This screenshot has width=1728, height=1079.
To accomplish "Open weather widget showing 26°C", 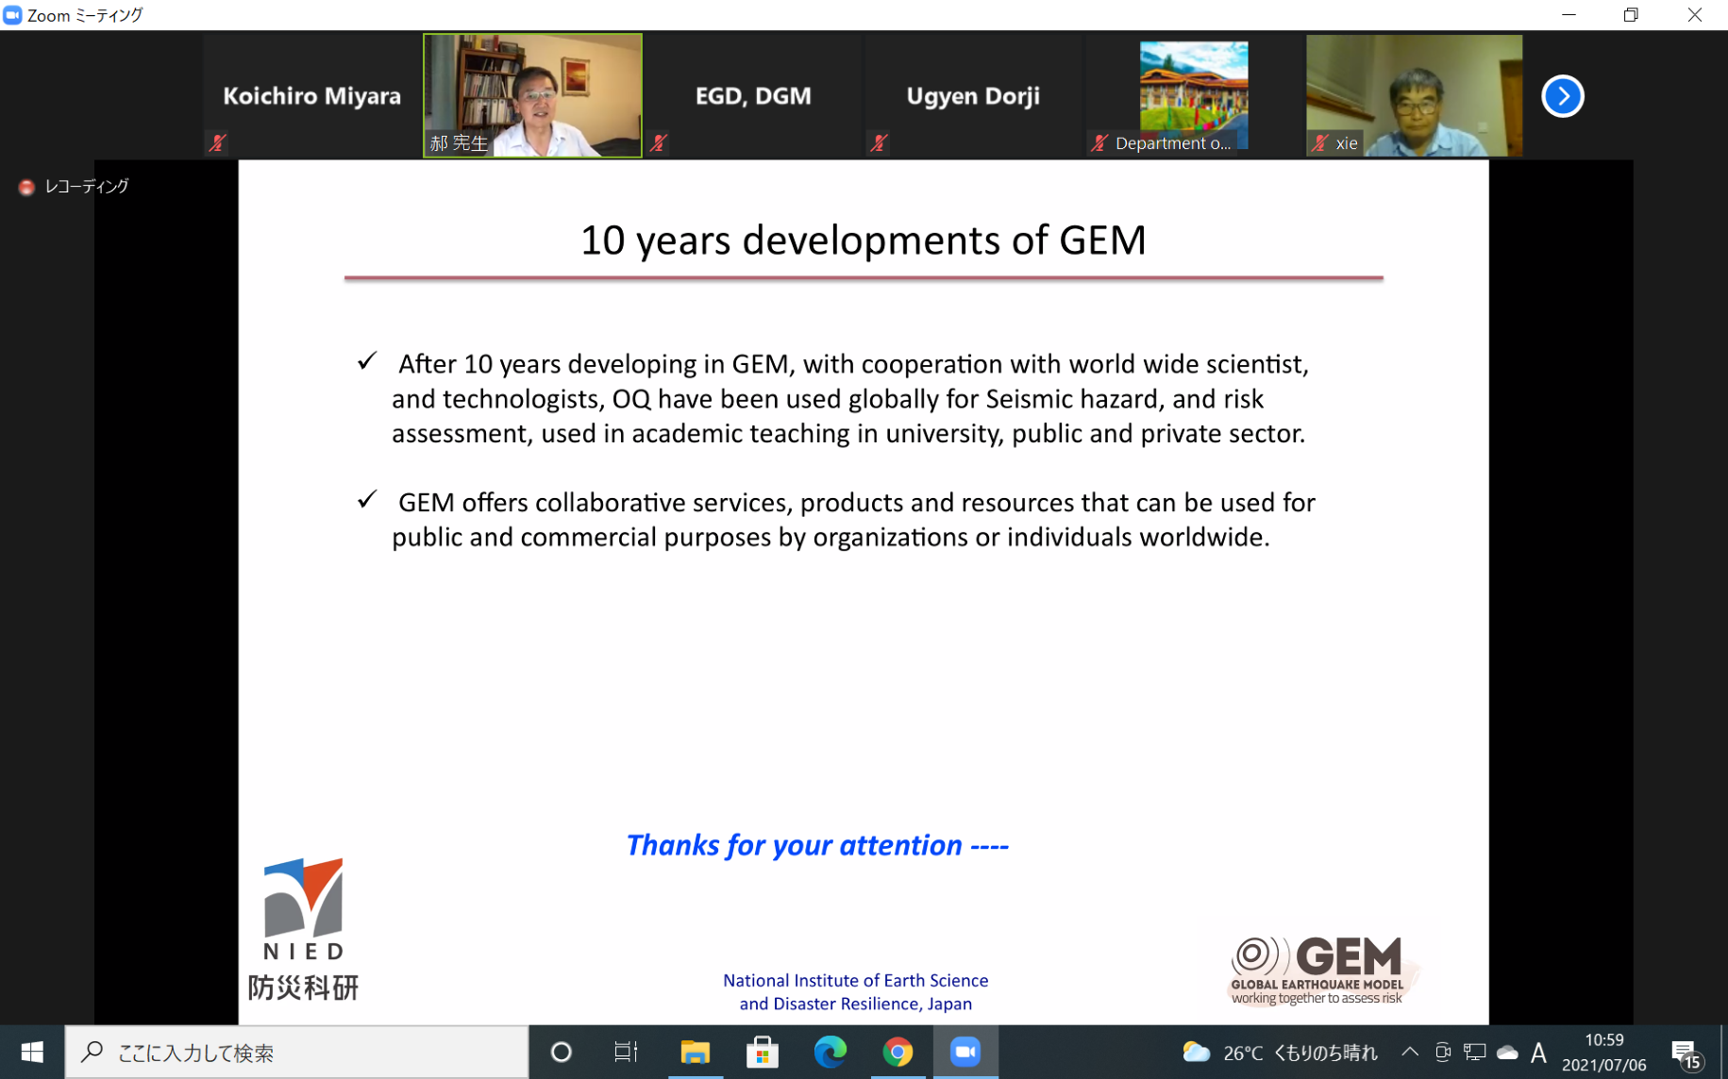I will pyautogui.click(x=1280, y=1052).
